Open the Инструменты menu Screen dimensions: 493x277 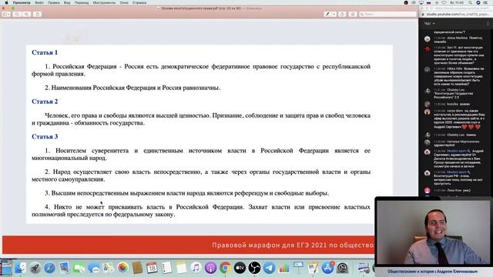tap(104, 2)
